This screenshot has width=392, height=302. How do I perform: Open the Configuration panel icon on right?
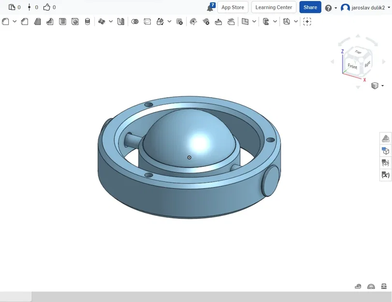(386, 151)
